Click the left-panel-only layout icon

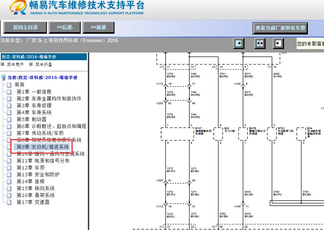(x=239, y=43)
